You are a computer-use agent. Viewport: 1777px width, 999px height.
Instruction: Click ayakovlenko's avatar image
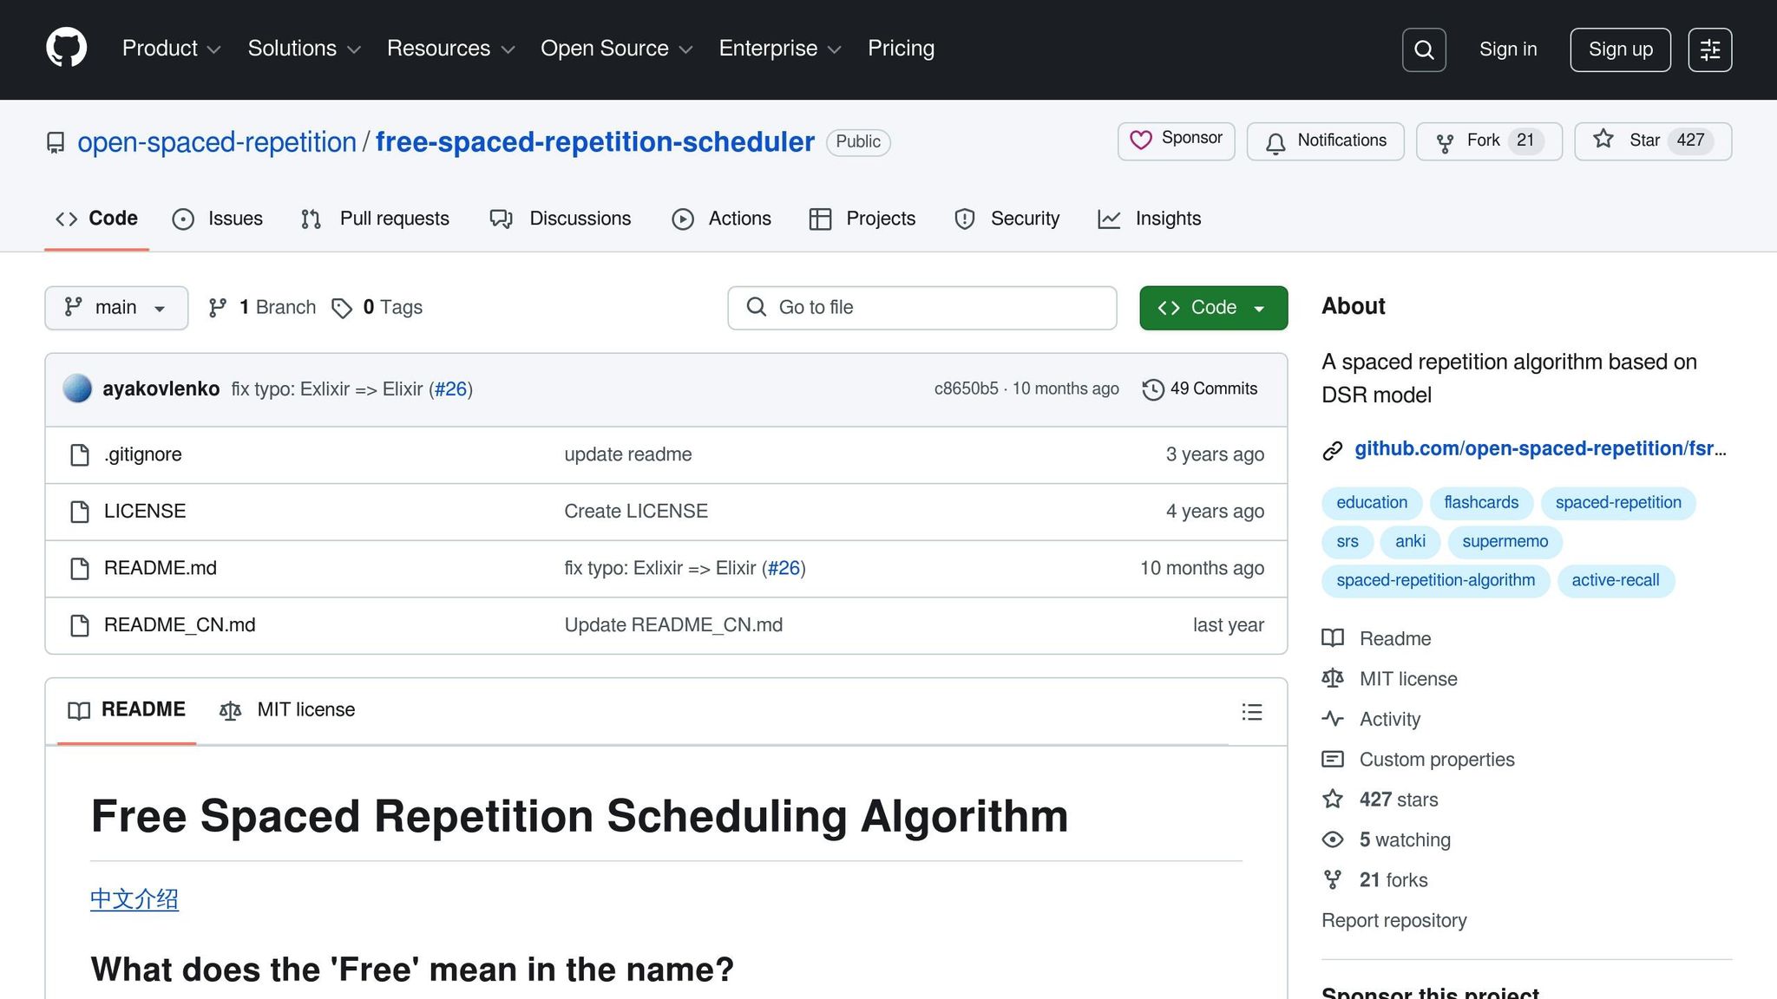point(77,388)
